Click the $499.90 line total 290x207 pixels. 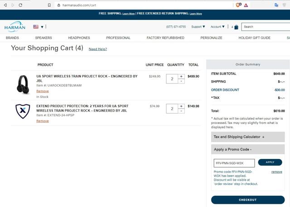pos(193,76)
